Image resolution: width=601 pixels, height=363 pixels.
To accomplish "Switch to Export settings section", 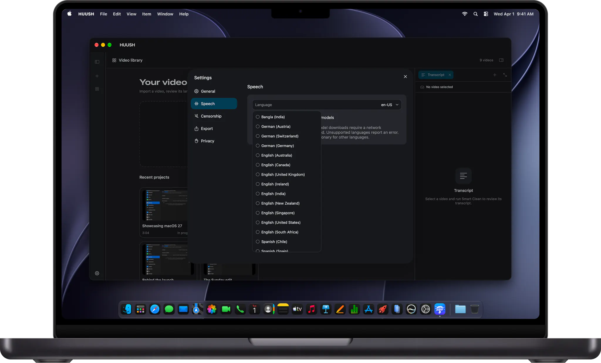I will coord(214,129).
